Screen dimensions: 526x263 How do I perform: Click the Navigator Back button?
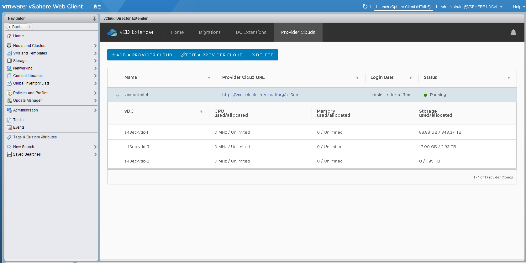tap(16, 27)
